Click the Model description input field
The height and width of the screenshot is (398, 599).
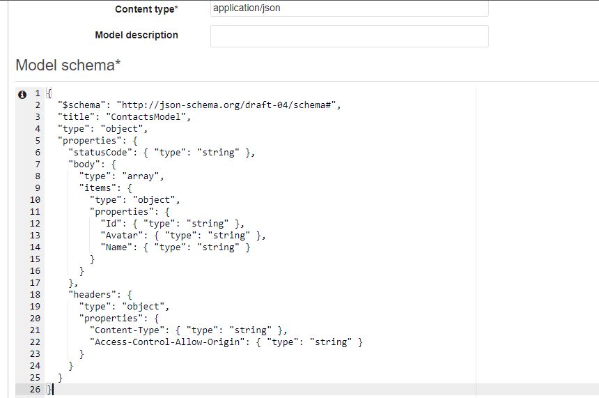tap(349, 36)
